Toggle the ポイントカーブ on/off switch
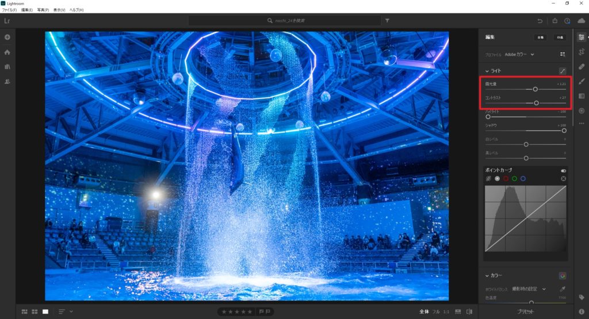This screenshot has width=589, height=319. [563, 171]
